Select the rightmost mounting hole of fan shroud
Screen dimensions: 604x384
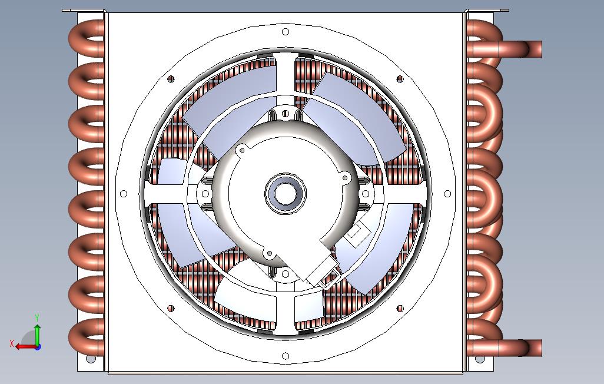click(x=447, y=194)
